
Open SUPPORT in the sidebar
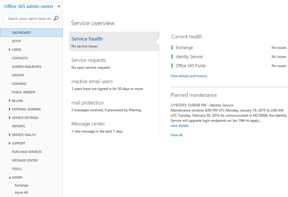click(x=18, y=143)
